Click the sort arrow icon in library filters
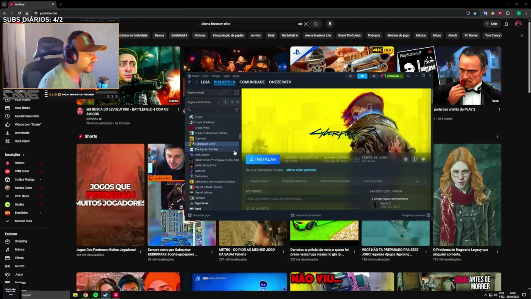The image size is (531, 299). coord(225,102)
